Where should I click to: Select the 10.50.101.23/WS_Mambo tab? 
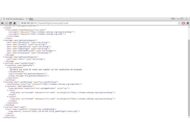click(x=15, y=19)
